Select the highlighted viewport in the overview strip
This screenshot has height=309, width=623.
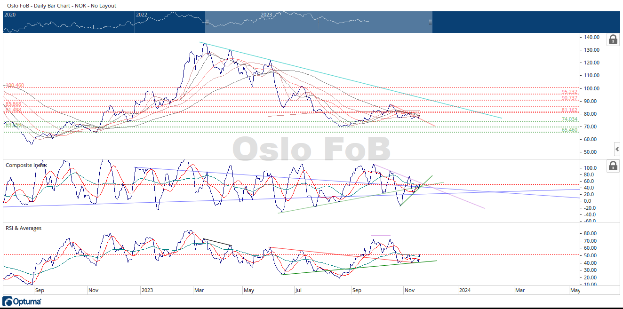pos(319,22)
